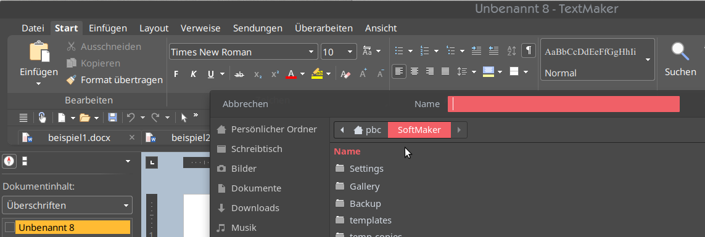Justify the text alignment

pos(445,71)
